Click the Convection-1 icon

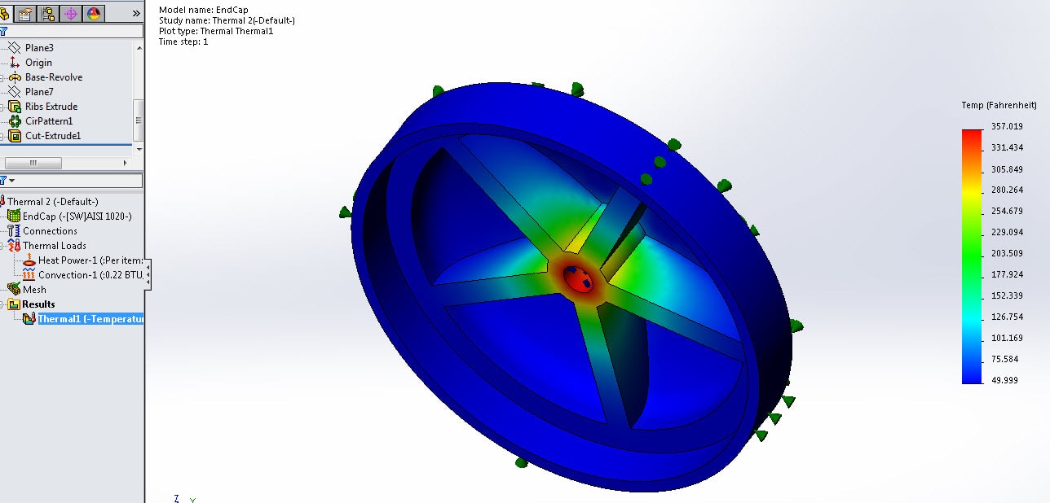pos(29,275)
